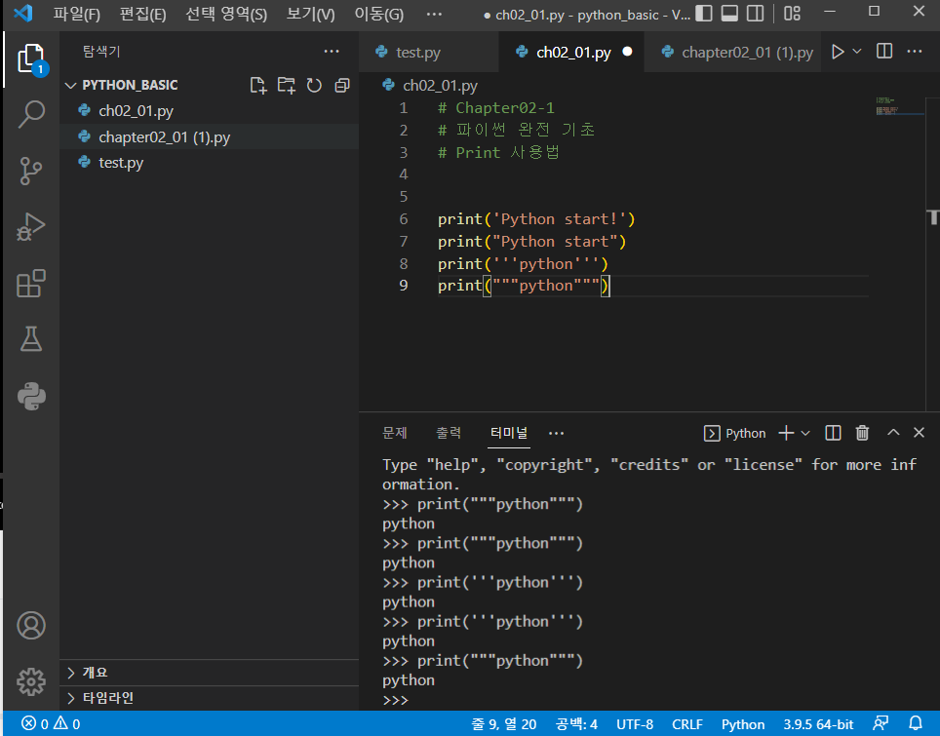This screenshot has height=736, width=940.
Task: Click the errors and warnings status indicator
Action: [51, 724]
